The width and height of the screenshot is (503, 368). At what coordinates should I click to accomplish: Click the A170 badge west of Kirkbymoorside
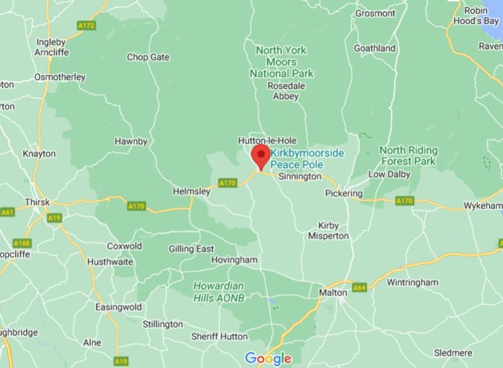pyautogui.click(x=228, y=183)
